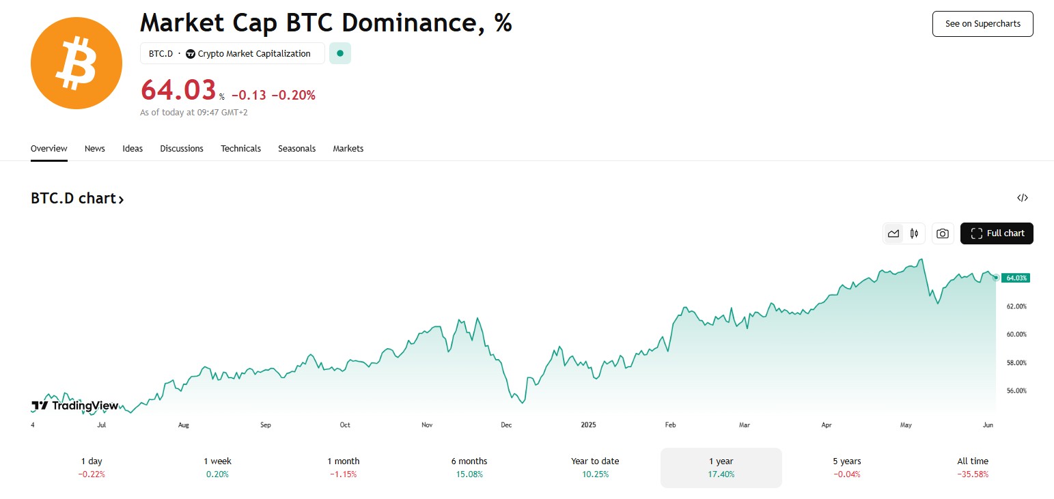Screen dimensions: 1054x499
Task: Switch to candlestick chart view icon
Action: [x=914, y=233]
